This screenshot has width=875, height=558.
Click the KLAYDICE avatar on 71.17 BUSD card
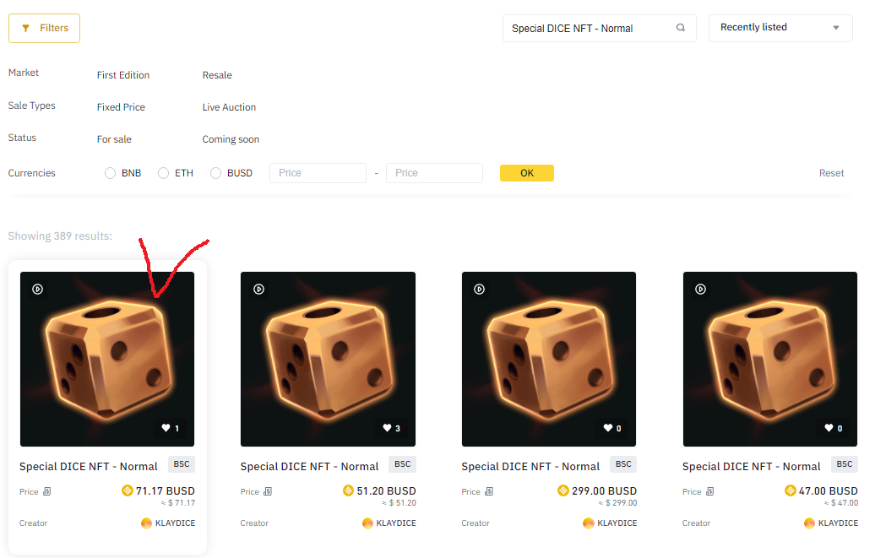click(x=146, y=523)
